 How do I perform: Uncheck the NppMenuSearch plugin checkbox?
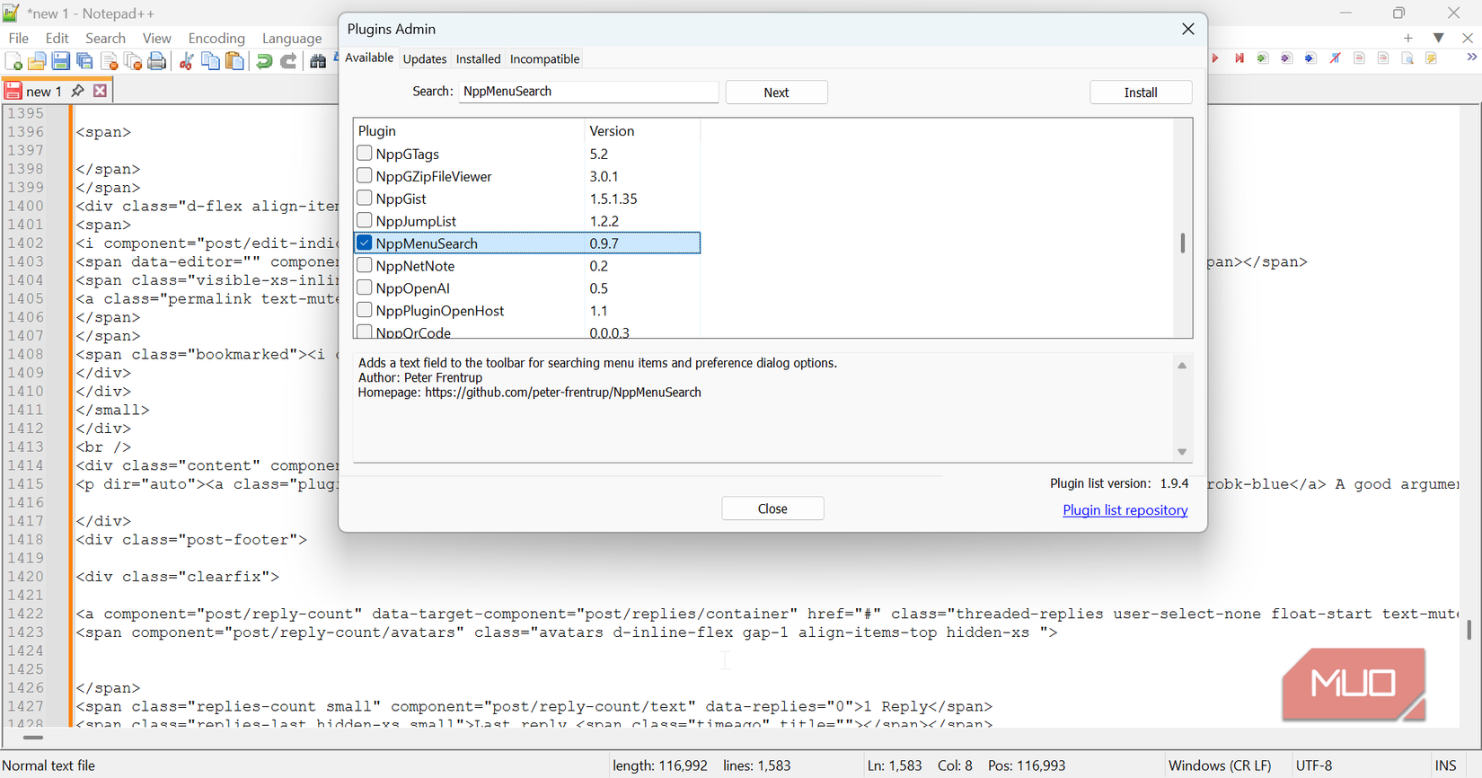coord(365,243)
